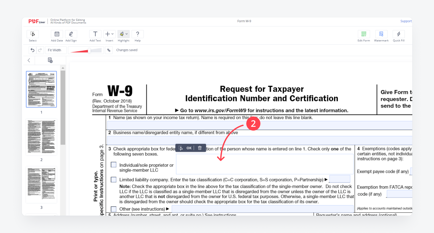The height and width of the screenshot is (233, 434).
Task: Select the Highlight marker tool
Action: click(122, 34)
